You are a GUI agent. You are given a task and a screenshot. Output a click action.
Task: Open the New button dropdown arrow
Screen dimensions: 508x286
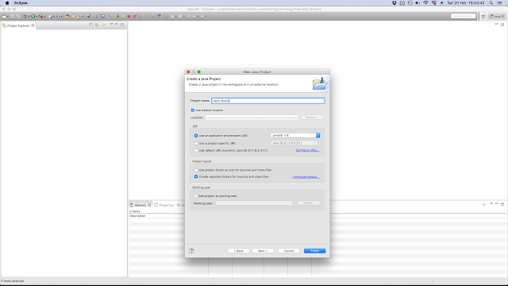[x=7, y=16]
